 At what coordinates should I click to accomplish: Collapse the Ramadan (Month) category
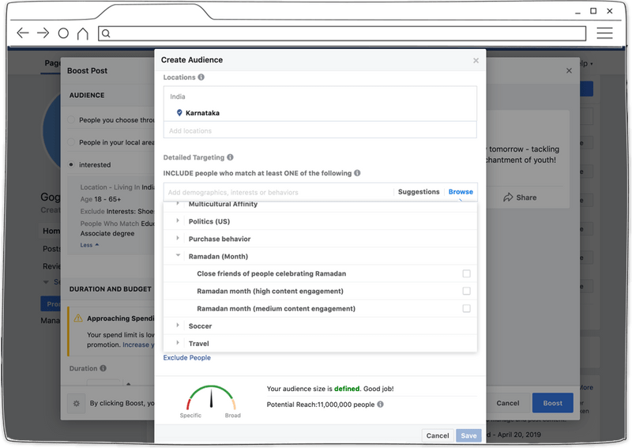(x=178, y=256)
